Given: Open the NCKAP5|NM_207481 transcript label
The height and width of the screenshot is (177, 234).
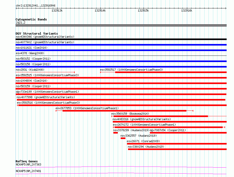Looking at the screenshot, I should [28, 171].
